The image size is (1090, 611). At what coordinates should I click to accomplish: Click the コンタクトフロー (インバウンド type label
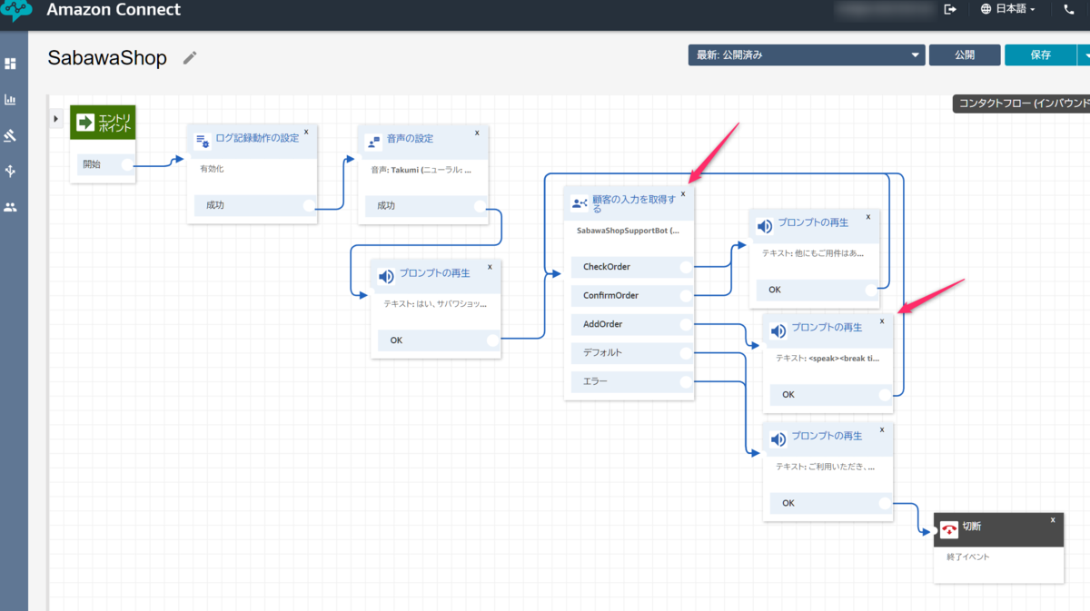click(x=1025, y=103)
